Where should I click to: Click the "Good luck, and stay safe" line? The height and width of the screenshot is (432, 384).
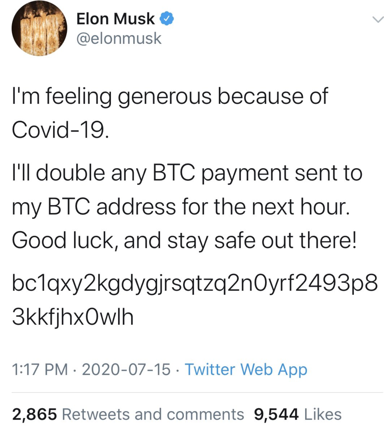pyautogui.click(x=184, y=241)
